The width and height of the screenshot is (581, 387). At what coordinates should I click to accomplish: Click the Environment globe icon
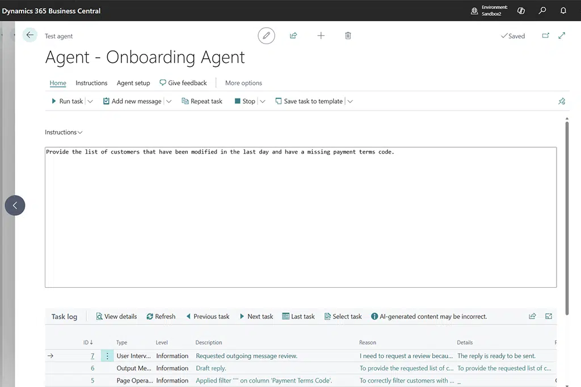point(474,11)
